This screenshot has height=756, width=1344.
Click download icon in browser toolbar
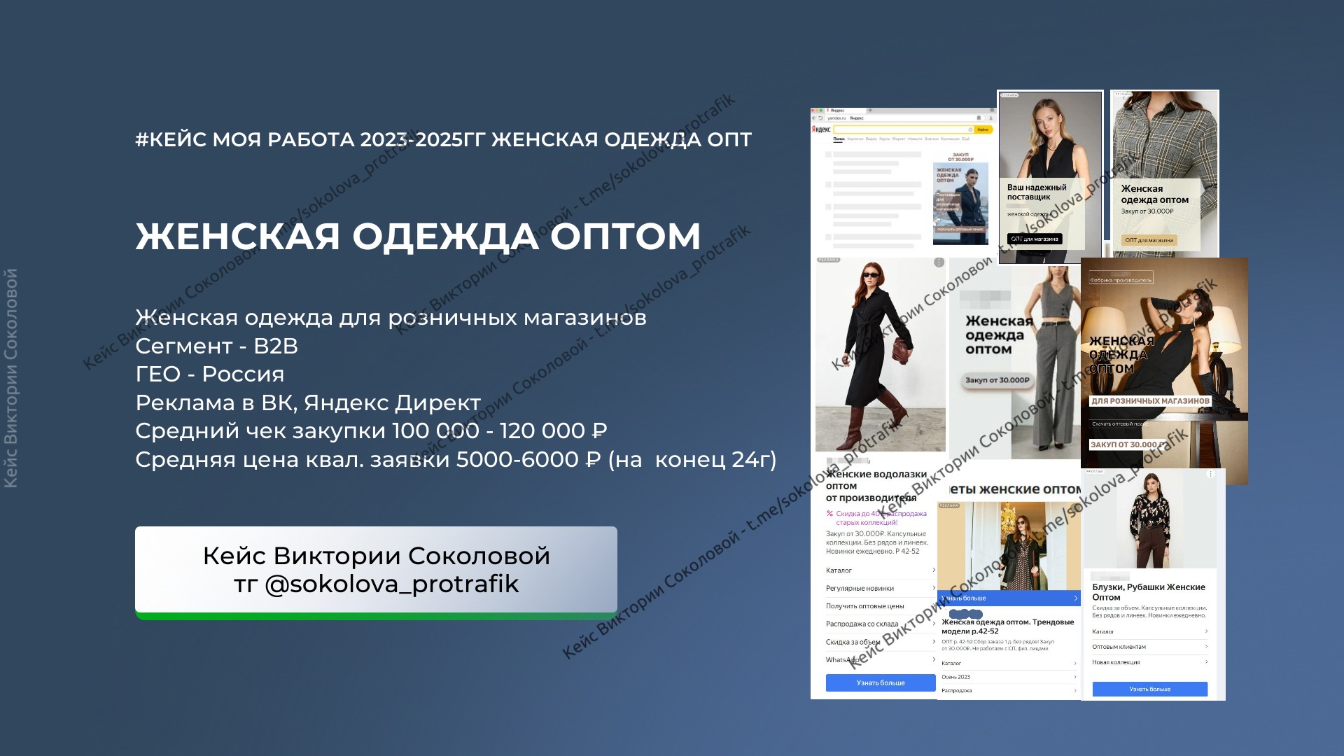(x=990, y=118)
